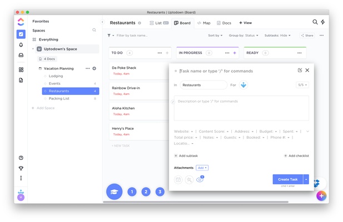Click the Restaurants list info icon
Image resolution: width=343 pixels, height=222 pixels.
pyautogui.click(x=140, y=23)
